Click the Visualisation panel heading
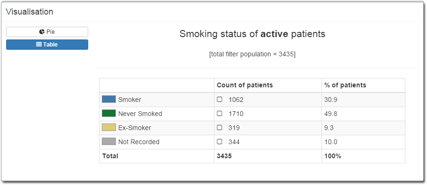 coord(30,12)
